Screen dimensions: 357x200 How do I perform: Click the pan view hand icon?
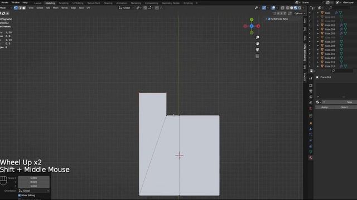point(257,43)
